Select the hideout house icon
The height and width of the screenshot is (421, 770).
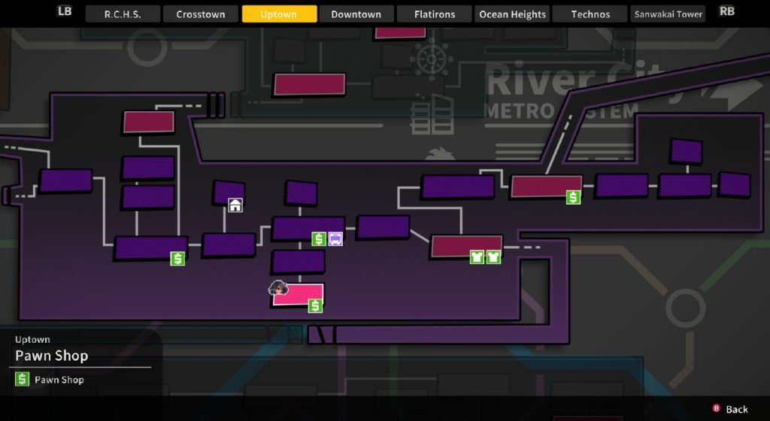[235, 205]
